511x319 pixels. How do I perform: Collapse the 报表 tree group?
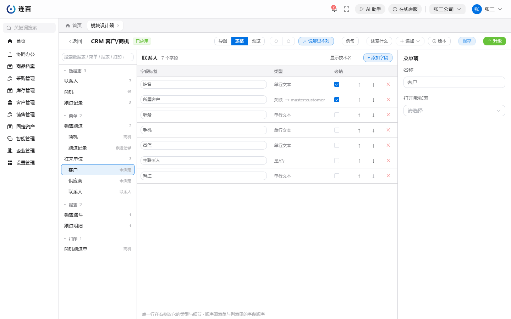[x=65, y=205]
